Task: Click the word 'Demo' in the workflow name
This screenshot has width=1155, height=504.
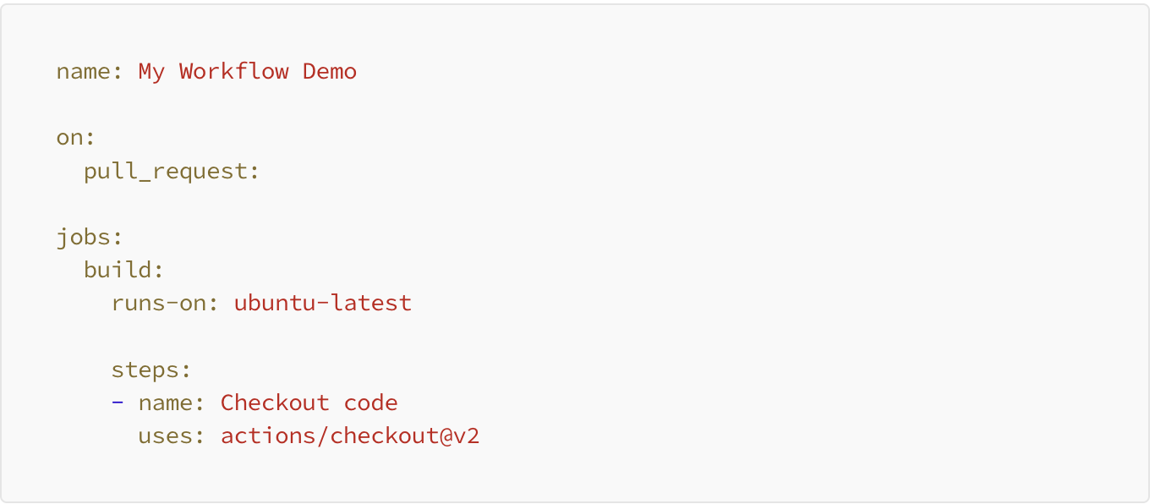Action: pos(330,72)
